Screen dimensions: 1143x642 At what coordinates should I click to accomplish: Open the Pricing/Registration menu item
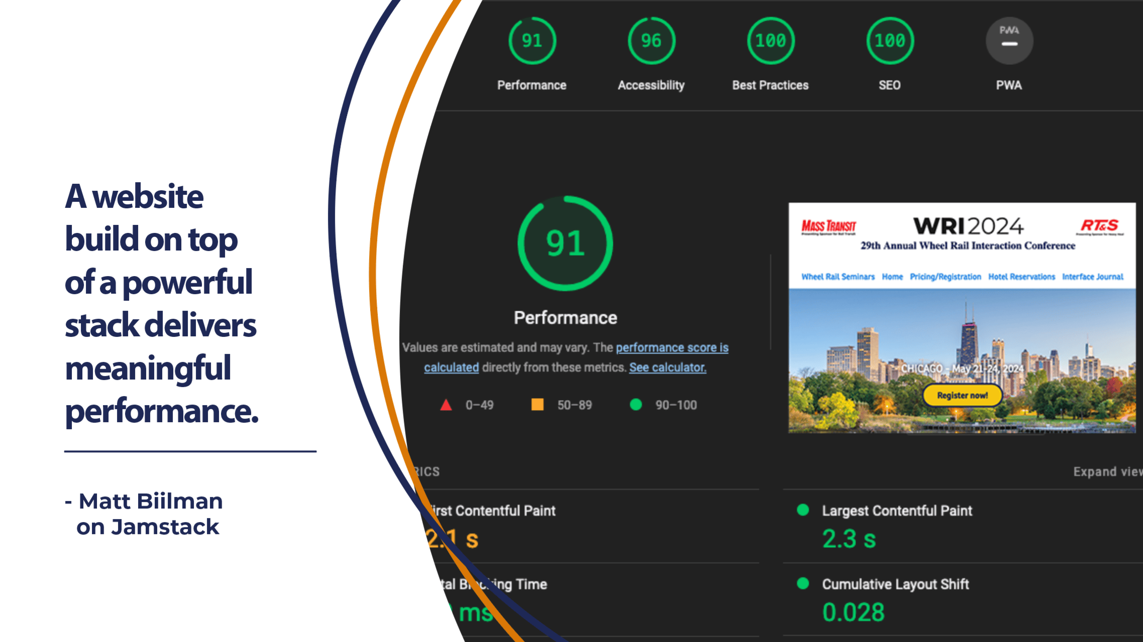click(945, 277)
